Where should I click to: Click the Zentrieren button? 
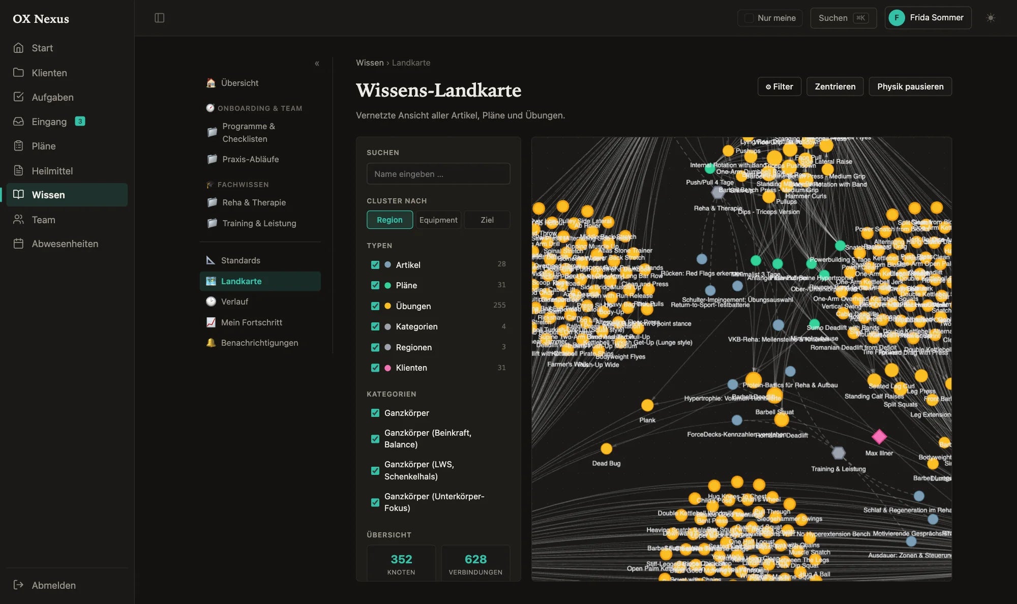[x=835, y=86]
